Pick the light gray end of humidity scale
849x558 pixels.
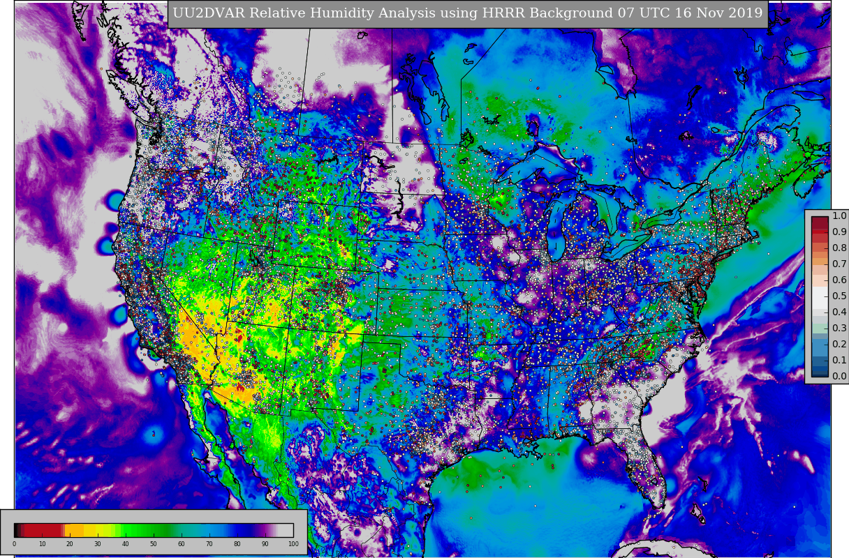pos(286,530)
